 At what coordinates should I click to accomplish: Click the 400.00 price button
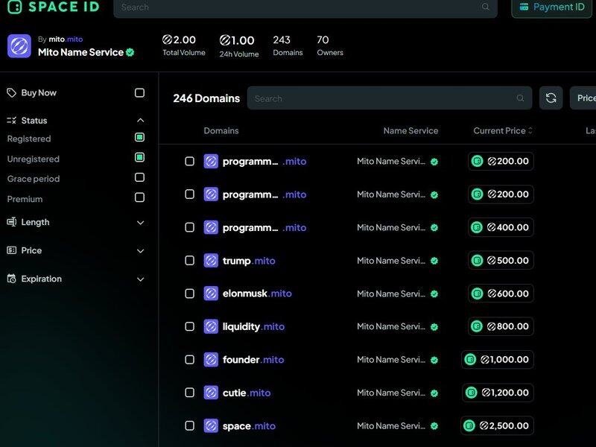501,227
